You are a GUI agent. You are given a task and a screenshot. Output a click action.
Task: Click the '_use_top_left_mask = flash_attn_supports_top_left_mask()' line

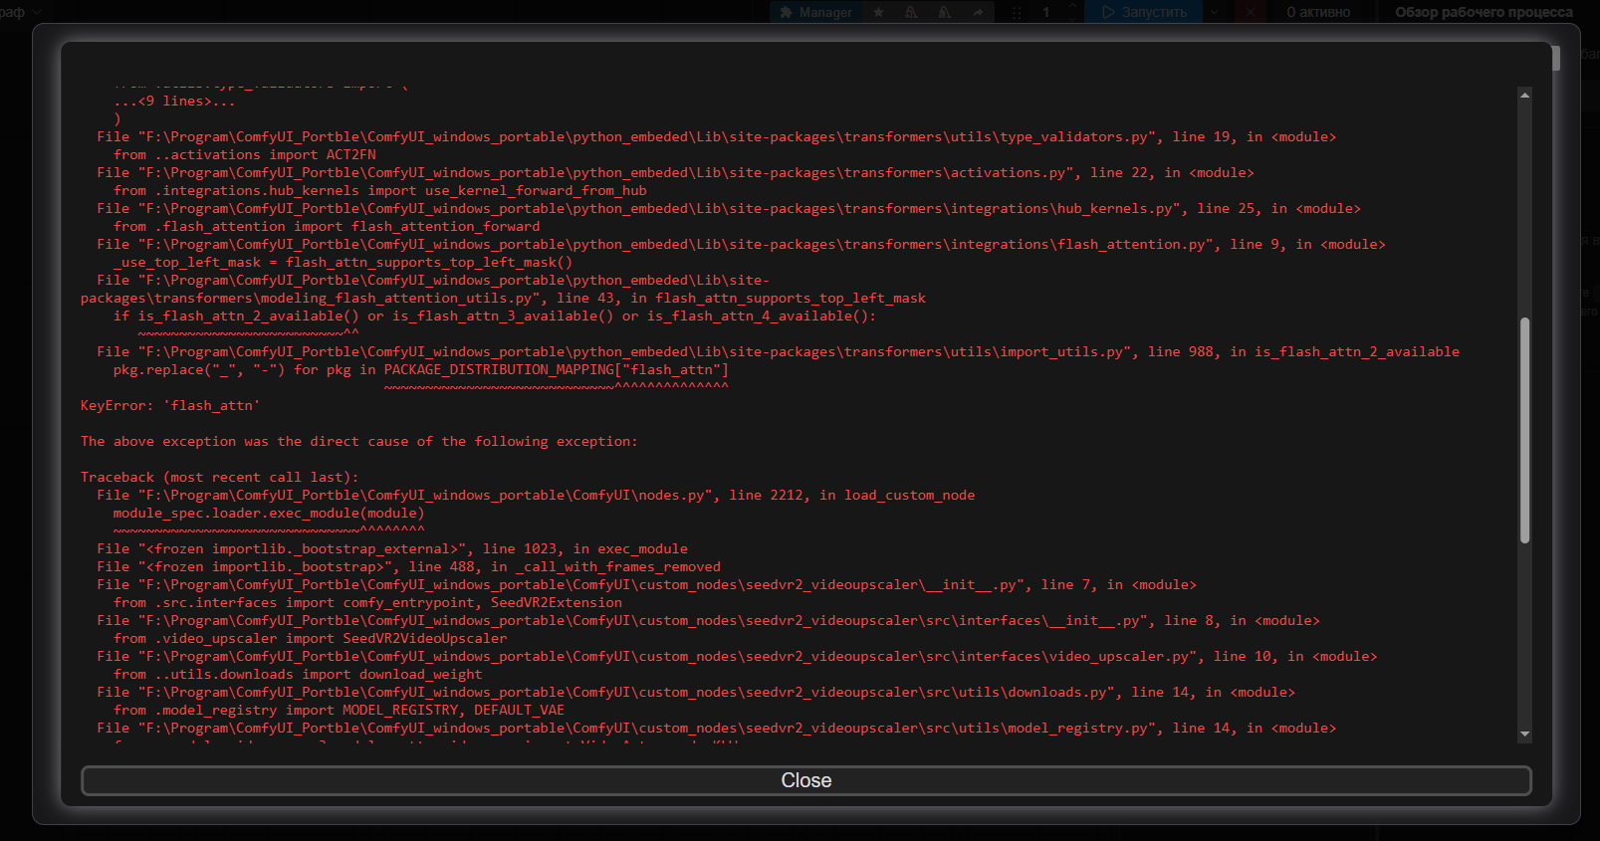click(x=343, y=262)
